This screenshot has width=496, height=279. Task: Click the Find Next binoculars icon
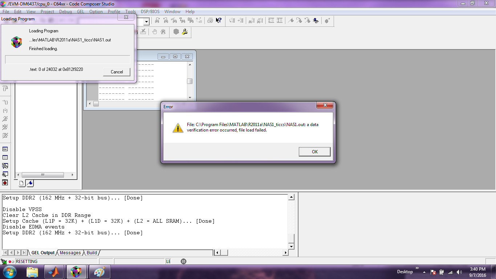[157, 21]
